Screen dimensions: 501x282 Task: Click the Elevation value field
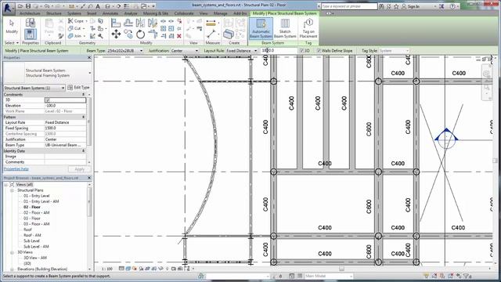click(65, 106)
